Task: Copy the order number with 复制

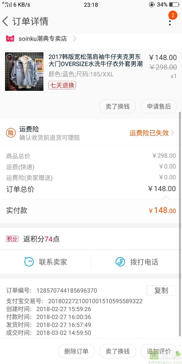Action: pos(161,291)
